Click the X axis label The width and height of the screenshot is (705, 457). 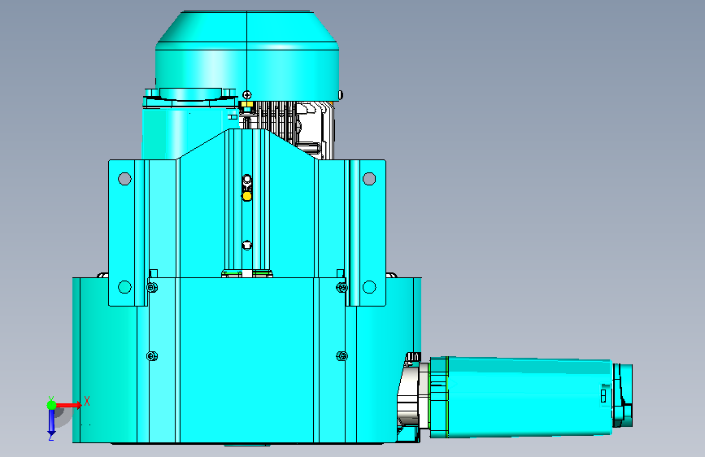point(87,401)
